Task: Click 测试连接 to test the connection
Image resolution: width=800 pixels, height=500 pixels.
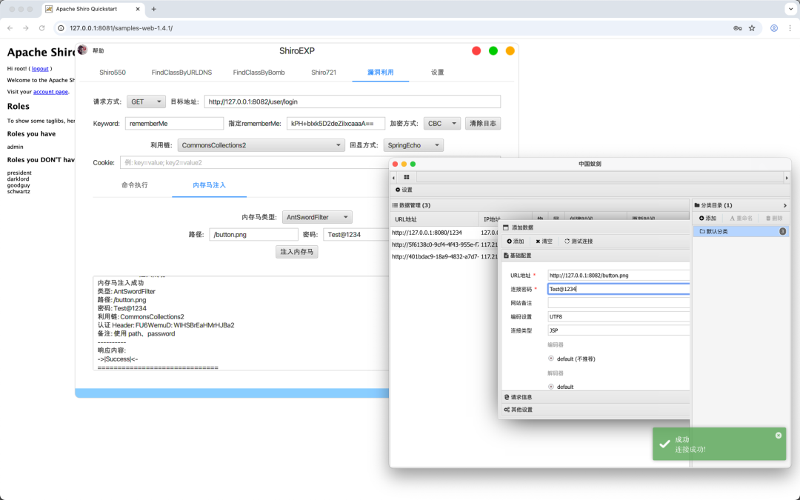Action: (x=579, y=241)
